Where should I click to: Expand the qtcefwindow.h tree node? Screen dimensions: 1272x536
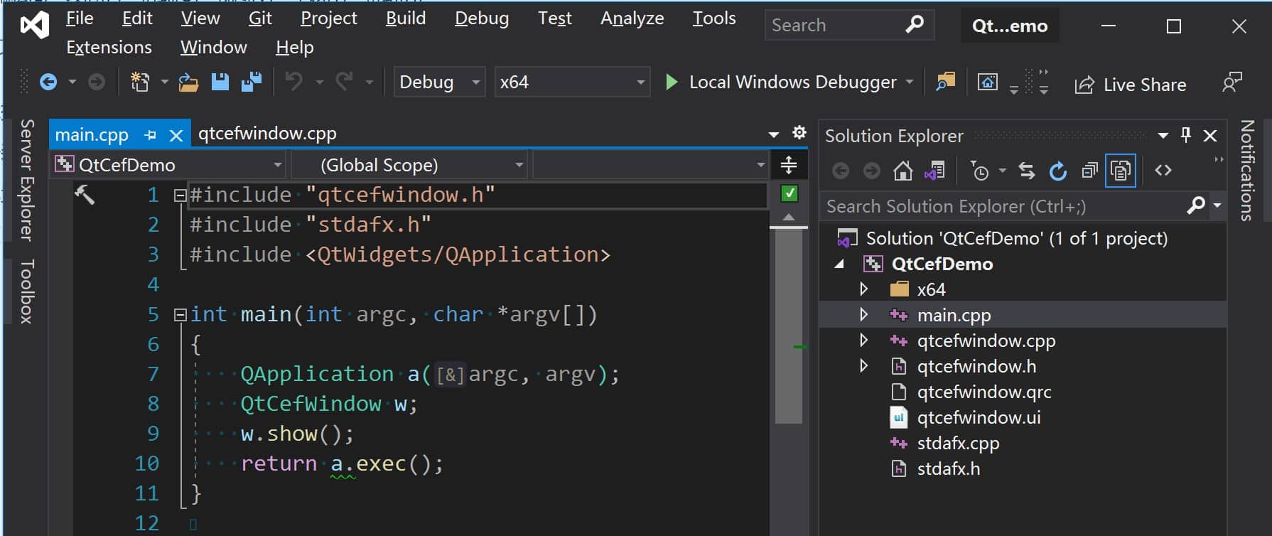(x=863, y=365)
